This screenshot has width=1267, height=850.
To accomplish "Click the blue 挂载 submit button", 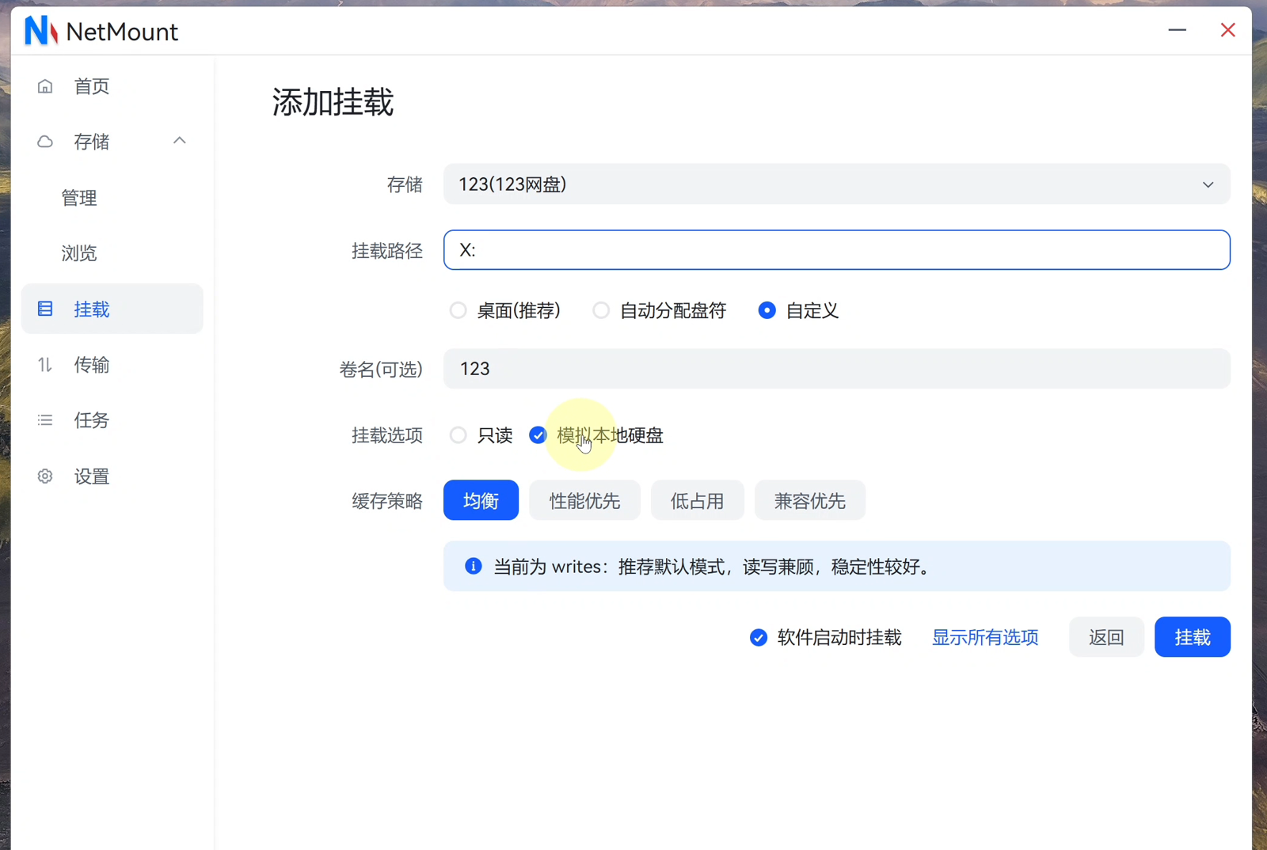I will pos(1193,637).
